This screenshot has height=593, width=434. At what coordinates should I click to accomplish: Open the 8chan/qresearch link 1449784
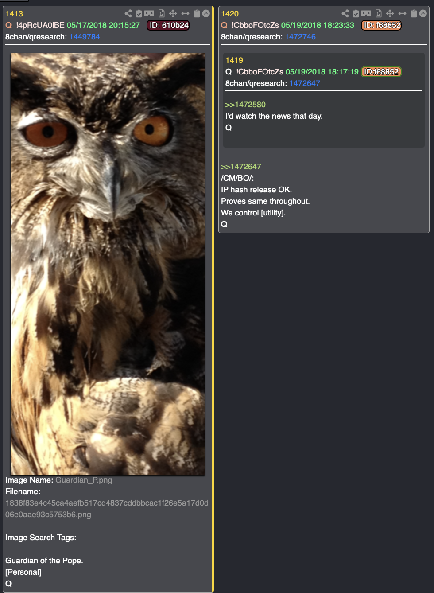click(x=85, y=37)
